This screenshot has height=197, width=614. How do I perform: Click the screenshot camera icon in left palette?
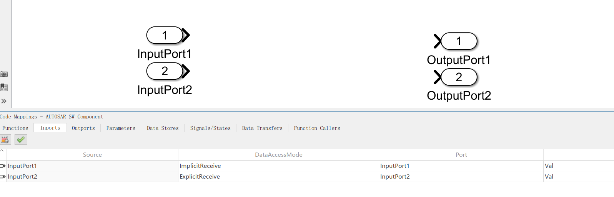click(4, 74)
